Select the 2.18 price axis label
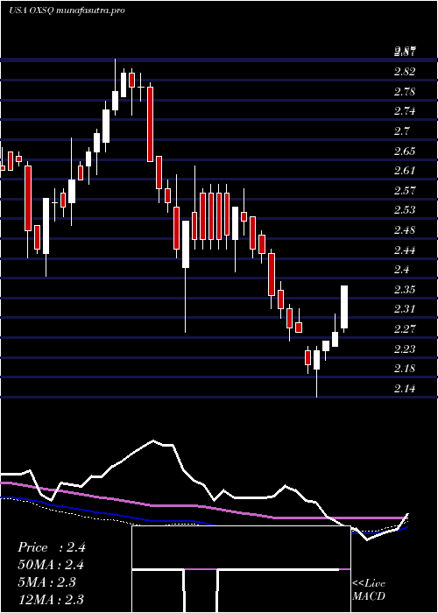Image resolution: width=438 pixels, height=613 pixels. 405,369
